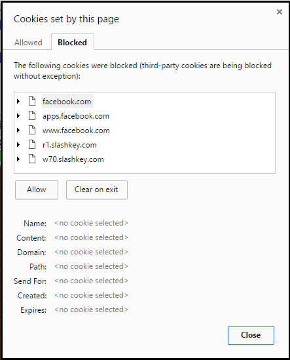Click the page icon beside w70.slashkey.com
This screenshot has height=360, width=290.
point(32,159)
